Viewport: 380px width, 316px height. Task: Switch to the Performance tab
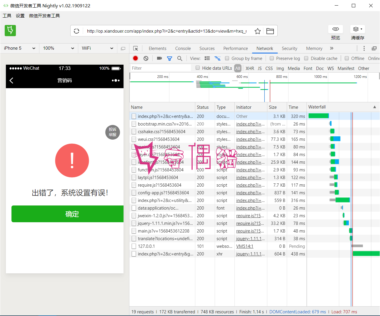pyautogui.click(x=236, y=49)
